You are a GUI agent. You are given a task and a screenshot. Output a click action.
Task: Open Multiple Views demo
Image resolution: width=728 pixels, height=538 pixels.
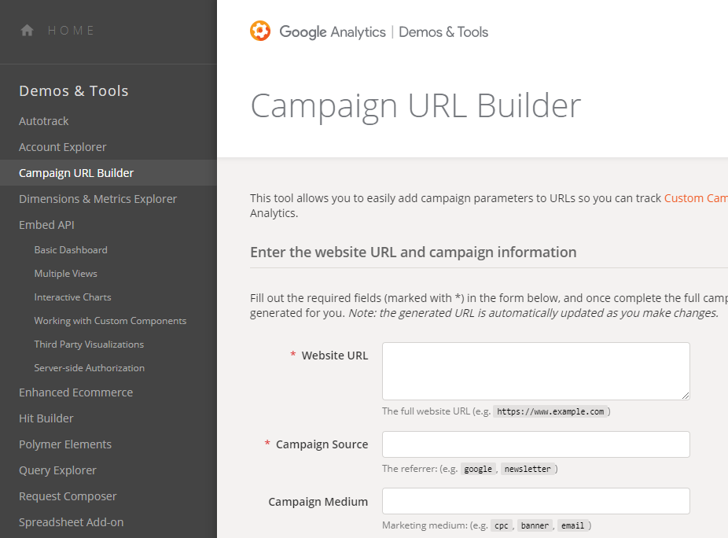[x=65, y=274]
